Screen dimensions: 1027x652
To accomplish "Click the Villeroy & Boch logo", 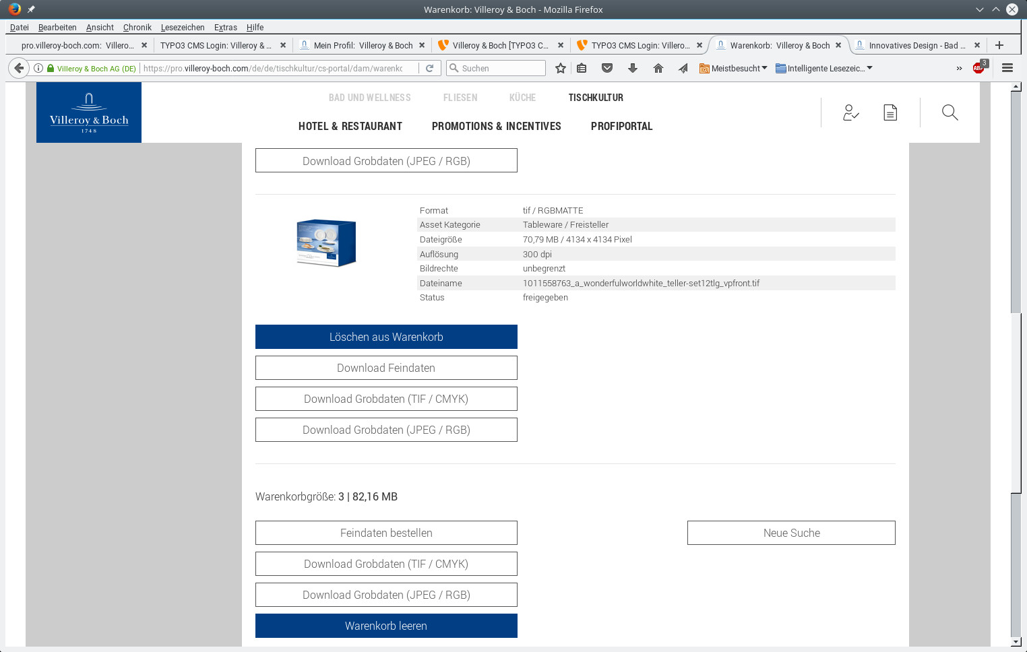I will coord(89,112).
